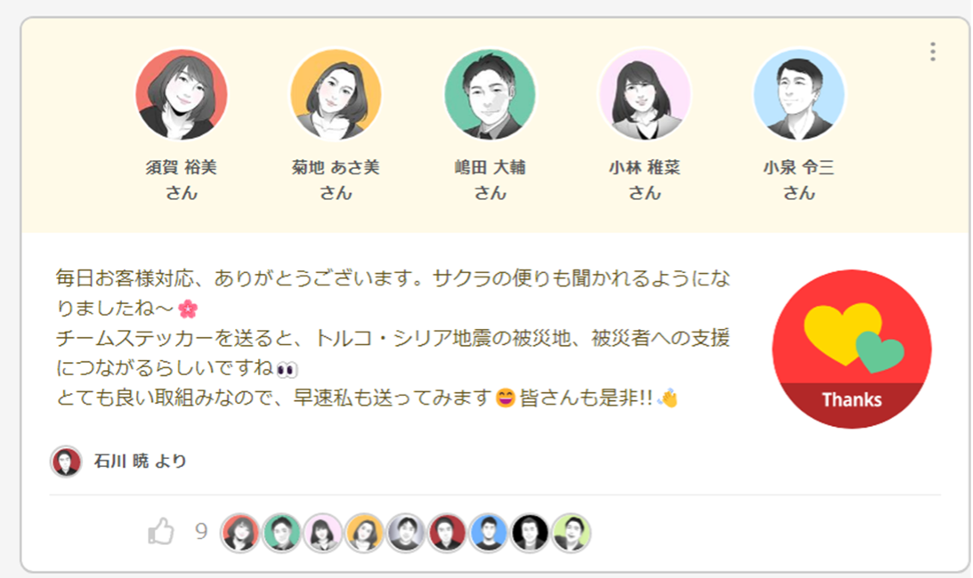
Task: Click the red Thanks hearts sticker
Action: [851, 349]
